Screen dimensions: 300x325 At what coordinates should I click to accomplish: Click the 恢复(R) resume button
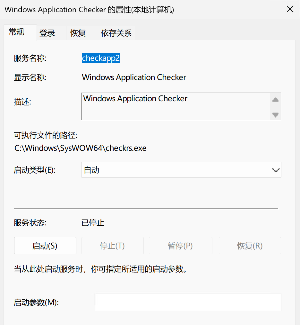[x=250, y=246]
